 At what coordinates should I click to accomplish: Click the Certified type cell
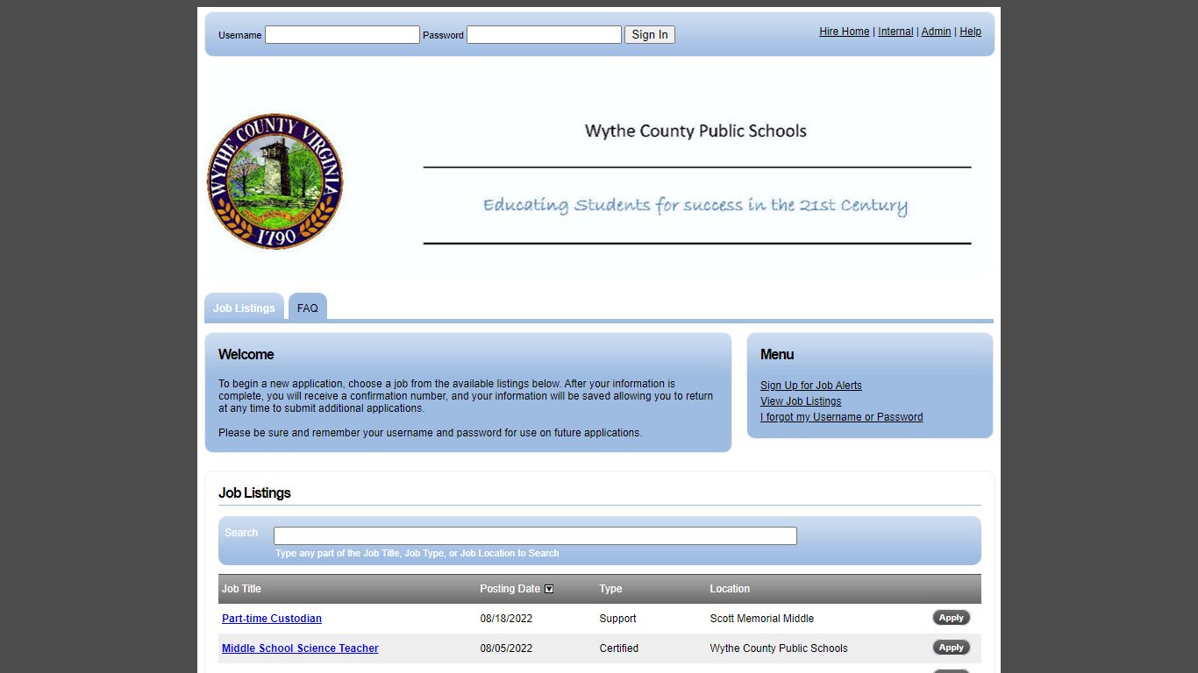(x=618, y=648)
